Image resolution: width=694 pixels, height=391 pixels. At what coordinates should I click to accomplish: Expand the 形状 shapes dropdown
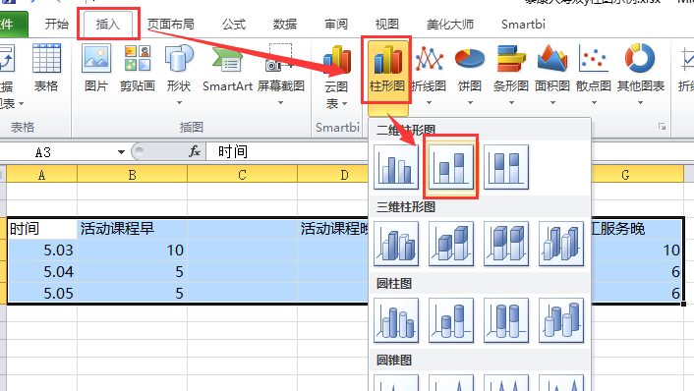click(x=179, y=103)
